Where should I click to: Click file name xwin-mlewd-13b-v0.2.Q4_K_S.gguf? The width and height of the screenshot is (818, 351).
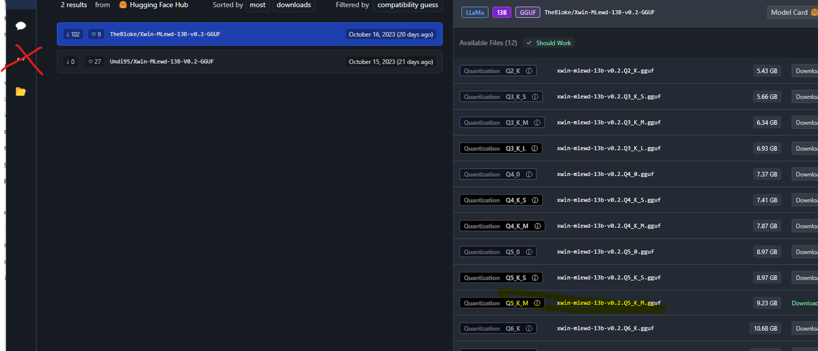point(608,200)
